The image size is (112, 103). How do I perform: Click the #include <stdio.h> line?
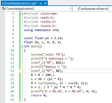click(40, 22)
